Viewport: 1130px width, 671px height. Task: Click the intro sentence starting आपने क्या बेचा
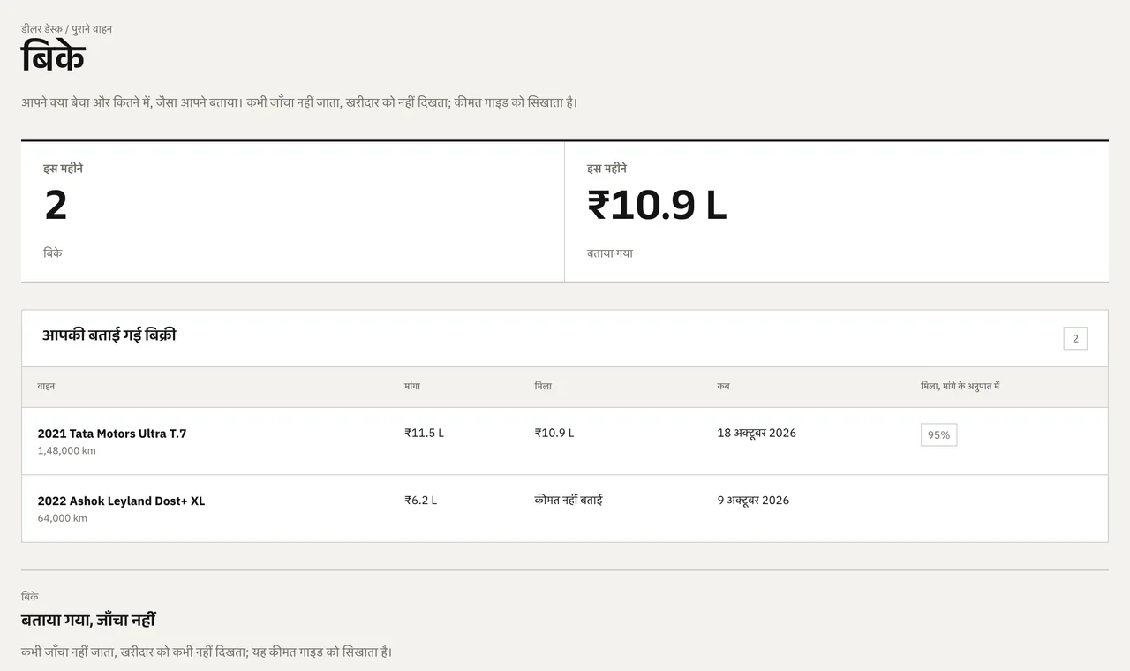[x=299, y=102]
